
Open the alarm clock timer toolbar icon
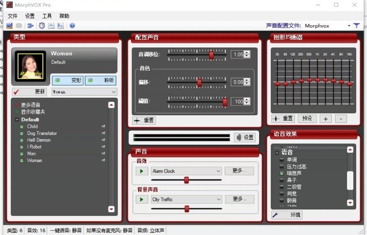[42, 26]
